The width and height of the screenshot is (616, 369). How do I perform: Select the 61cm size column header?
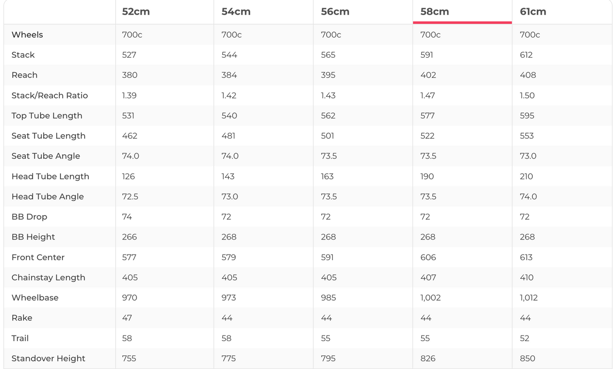[x=533, y=12]
